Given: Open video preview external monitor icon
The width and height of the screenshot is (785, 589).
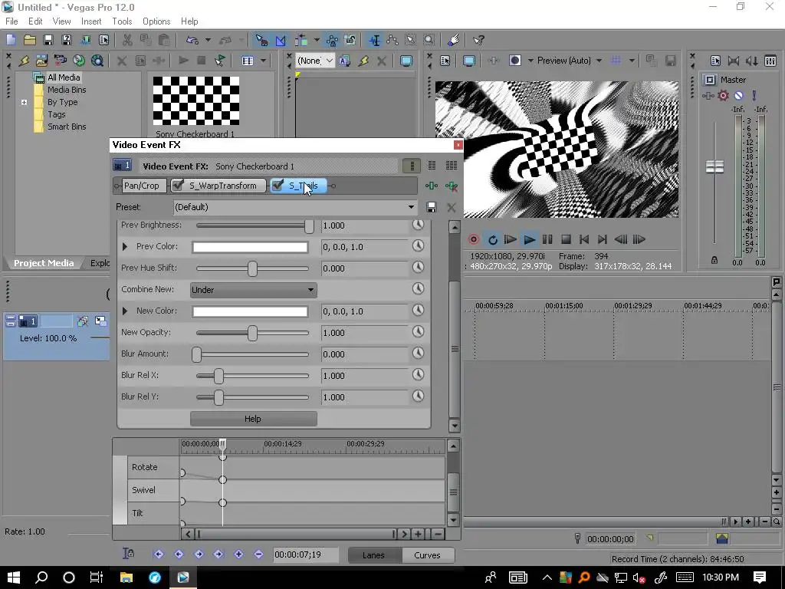Looking at the screenshot, I should point(469,61).
